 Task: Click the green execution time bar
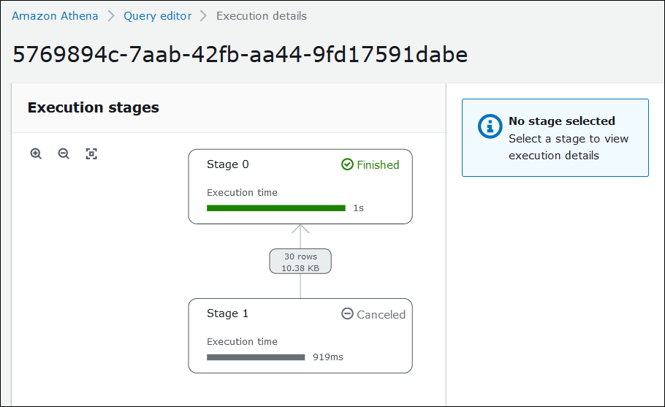[x=275, y=208]
